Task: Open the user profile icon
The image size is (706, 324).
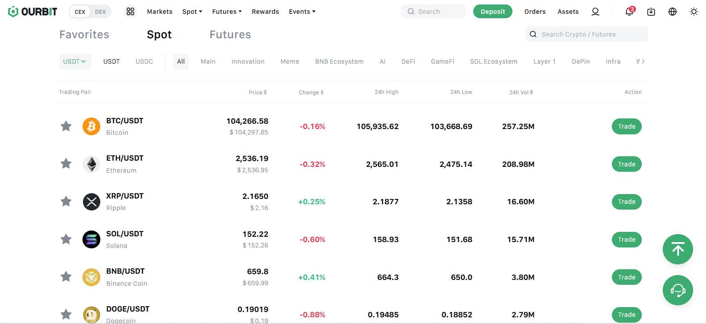Action: point(595,12)
